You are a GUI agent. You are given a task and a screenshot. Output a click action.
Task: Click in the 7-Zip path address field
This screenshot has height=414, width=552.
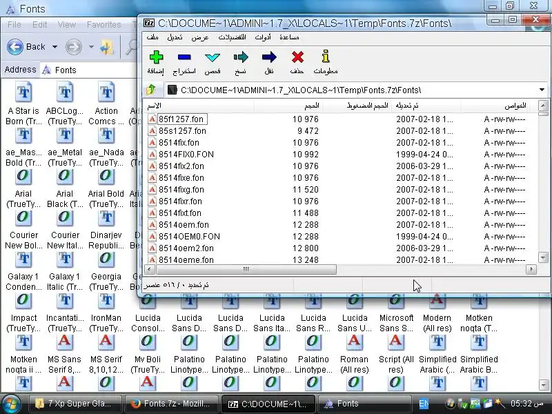(352, 90)
